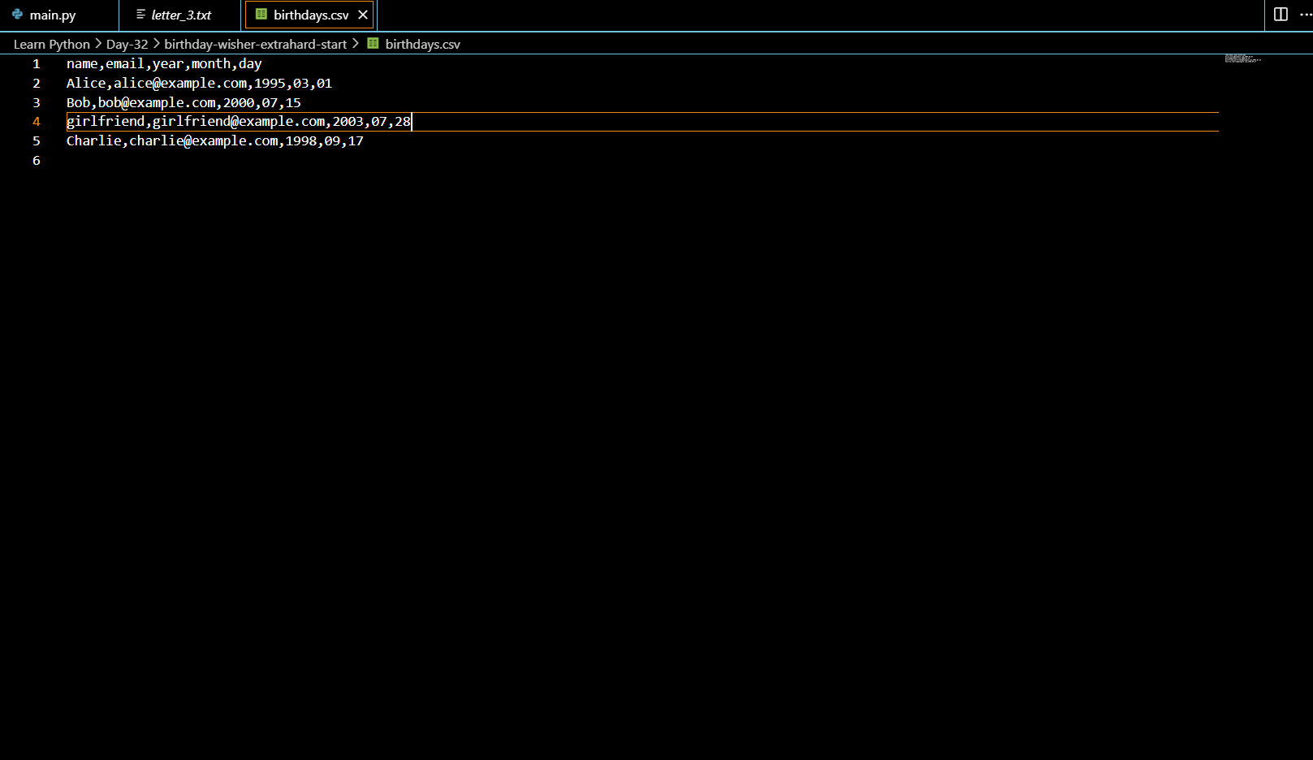Select line number 1 in the gutter

36,63
